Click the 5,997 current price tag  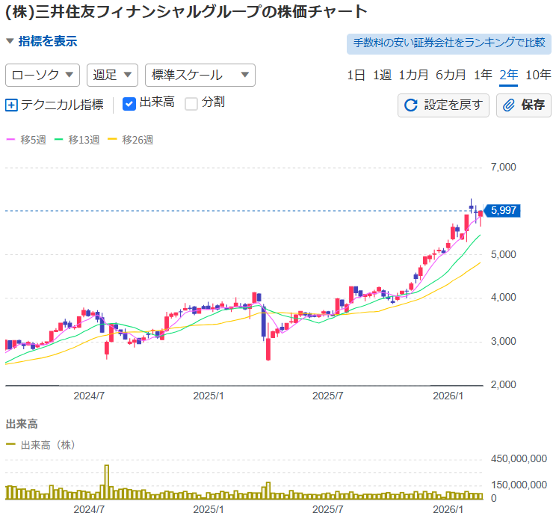[x=504, y=211]
